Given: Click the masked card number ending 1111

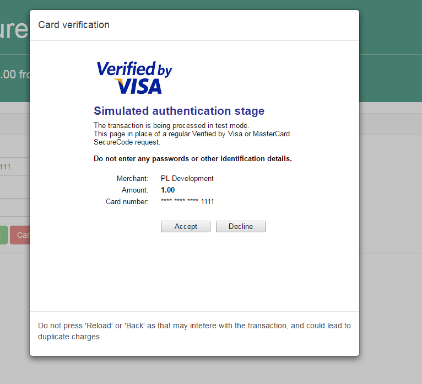Looking at the screenshot, I should (187, 201).
